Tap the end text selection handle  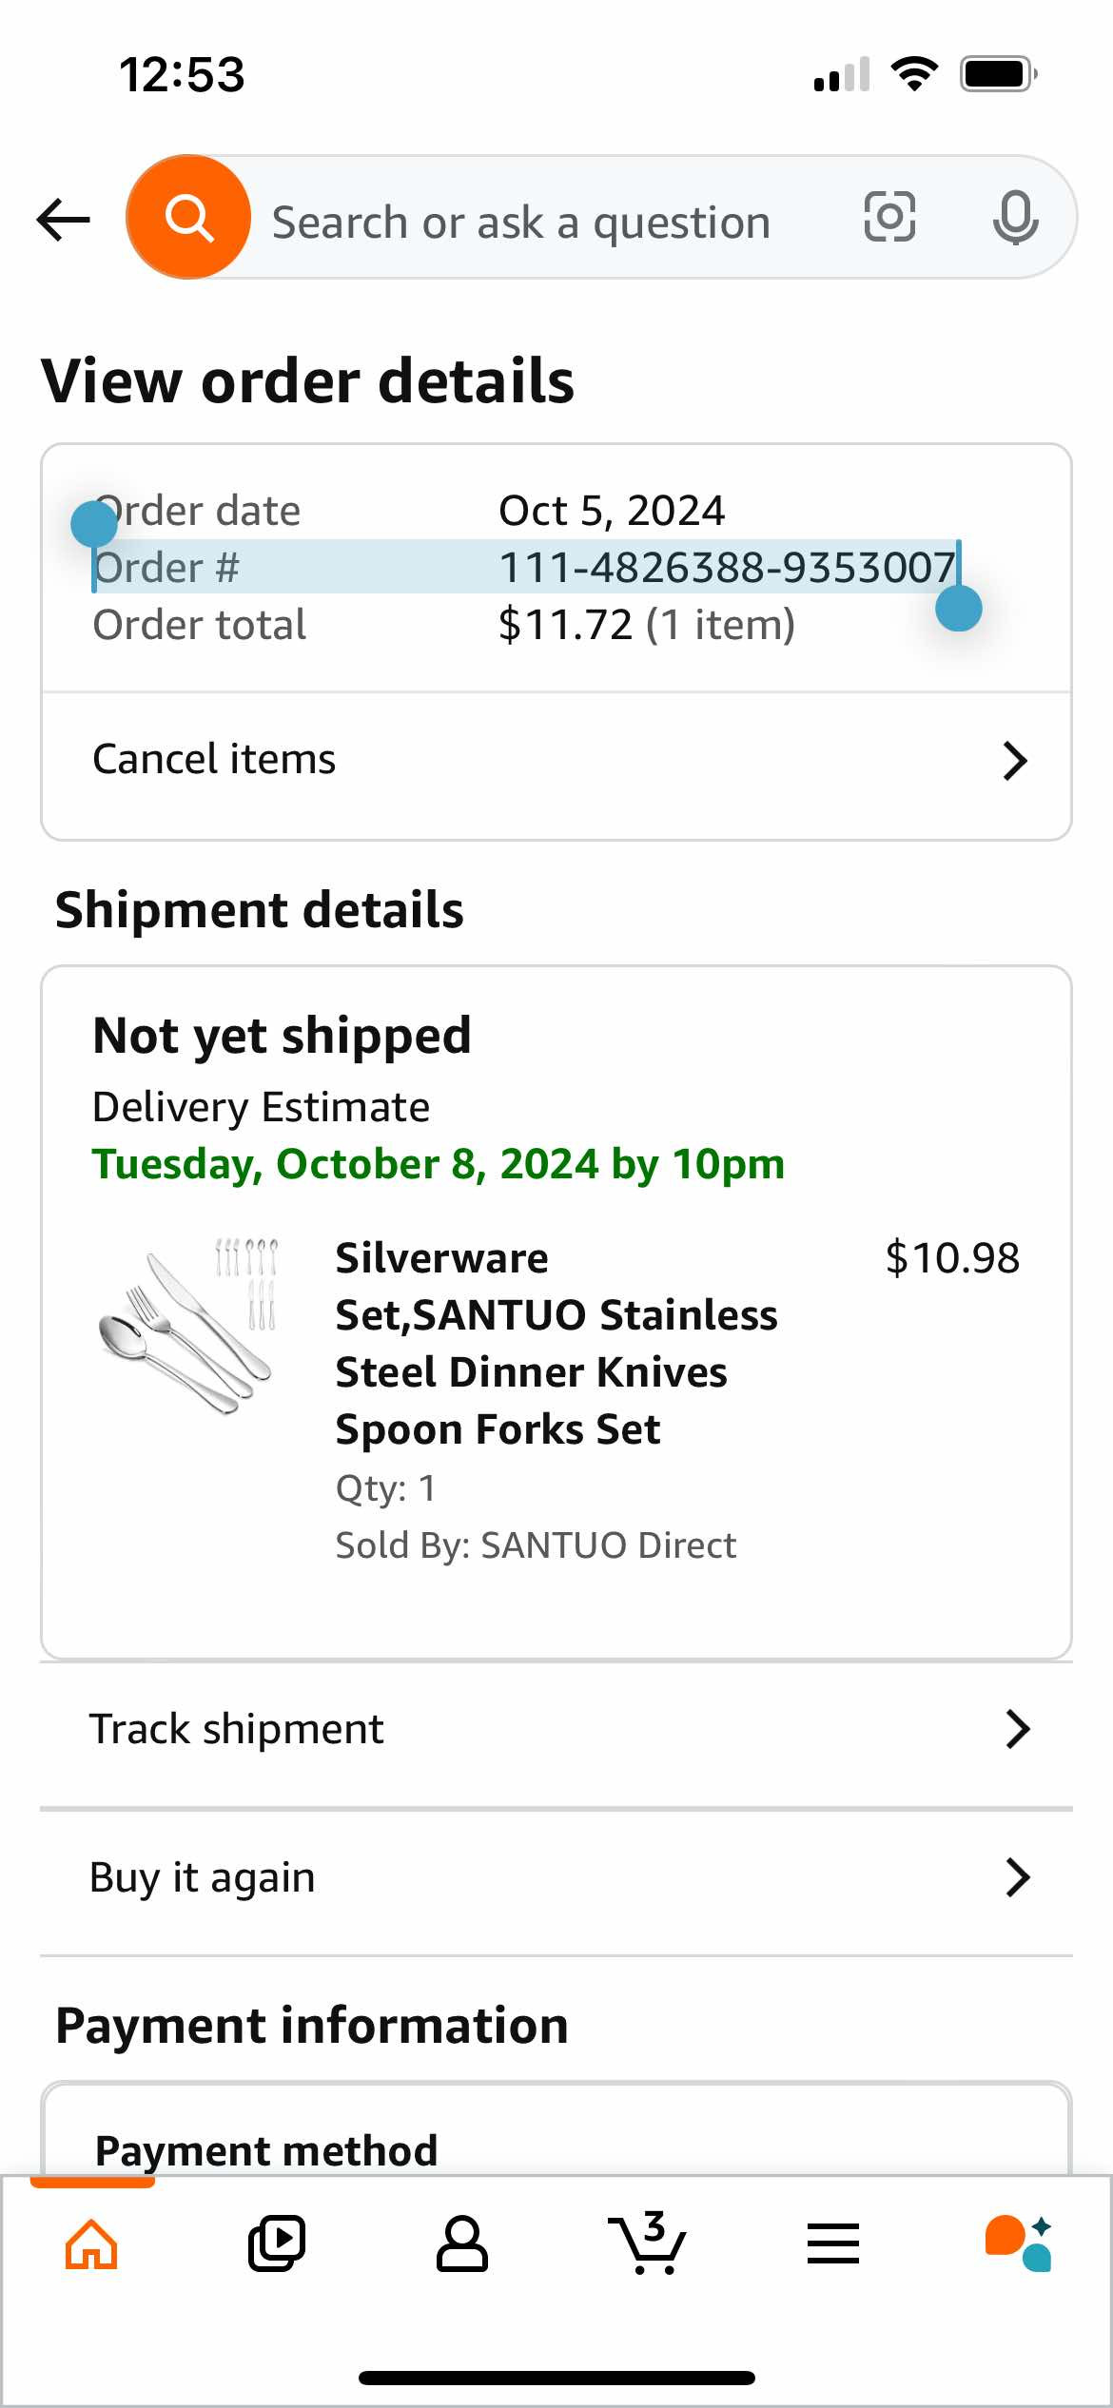pos(959,609)
